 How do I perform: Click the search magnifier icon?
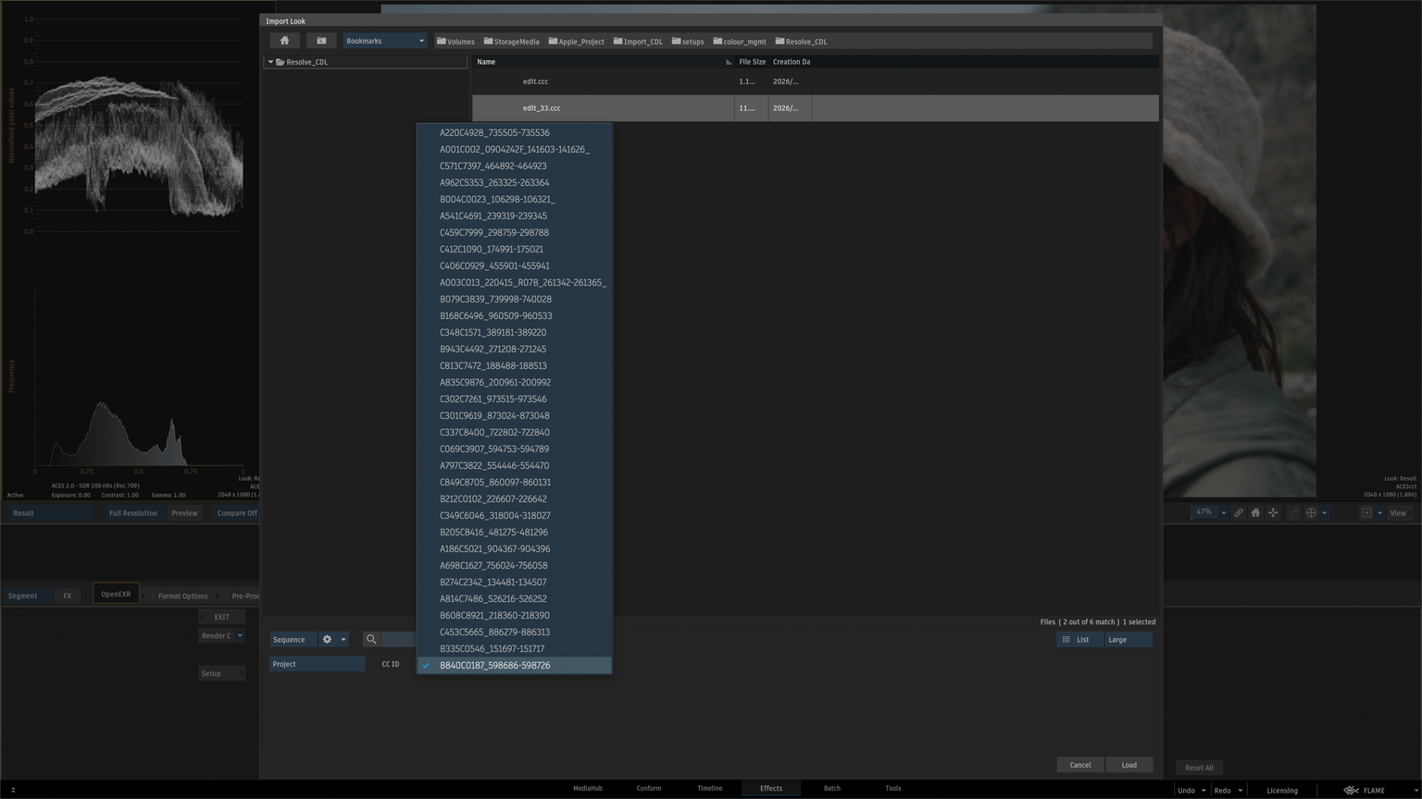(371, 639)
